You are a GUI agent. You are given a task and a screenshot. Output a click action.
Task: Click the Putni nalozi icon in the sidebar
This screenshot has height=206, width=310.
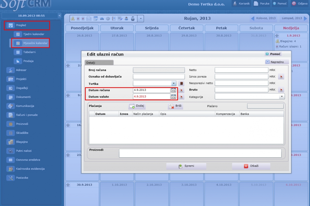11,151
